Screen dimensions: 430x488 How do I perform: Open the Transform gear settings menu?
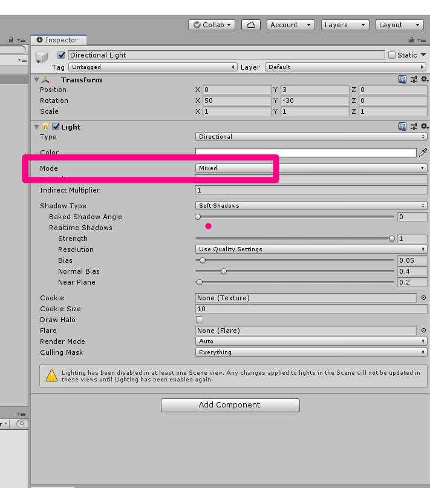425,79
